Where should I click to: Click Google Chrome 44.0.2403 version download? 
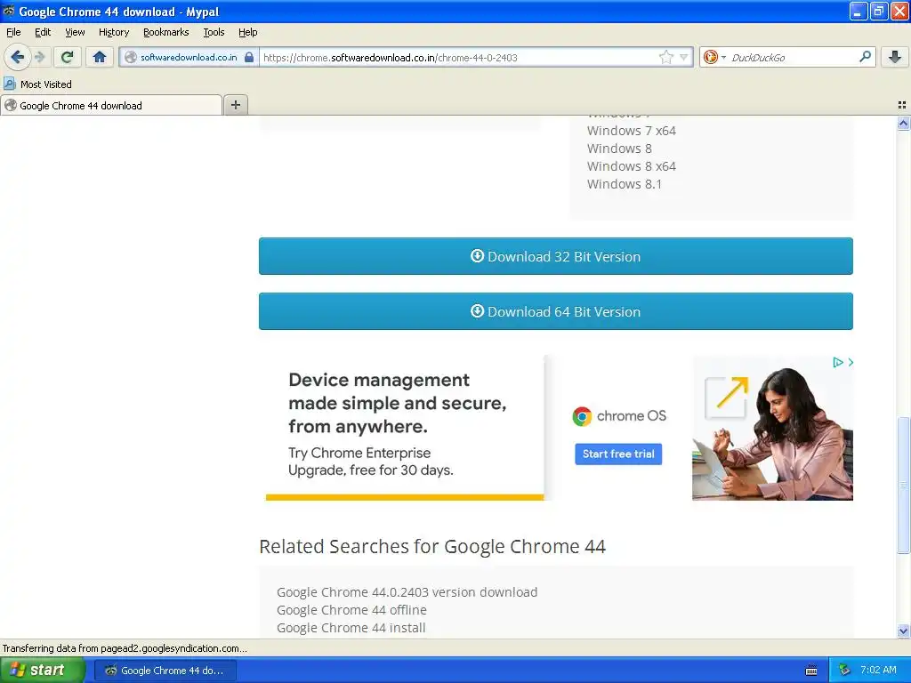407,591
